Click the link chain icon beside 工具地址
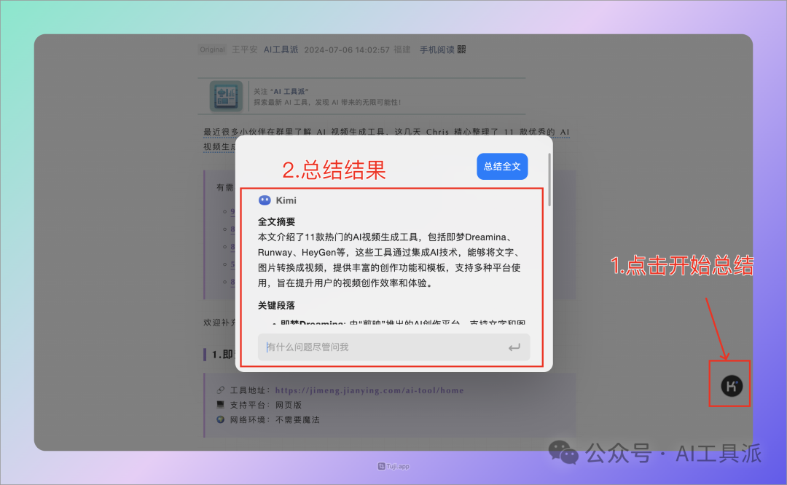The image size is (787, 485). click(x=220, y=390)
